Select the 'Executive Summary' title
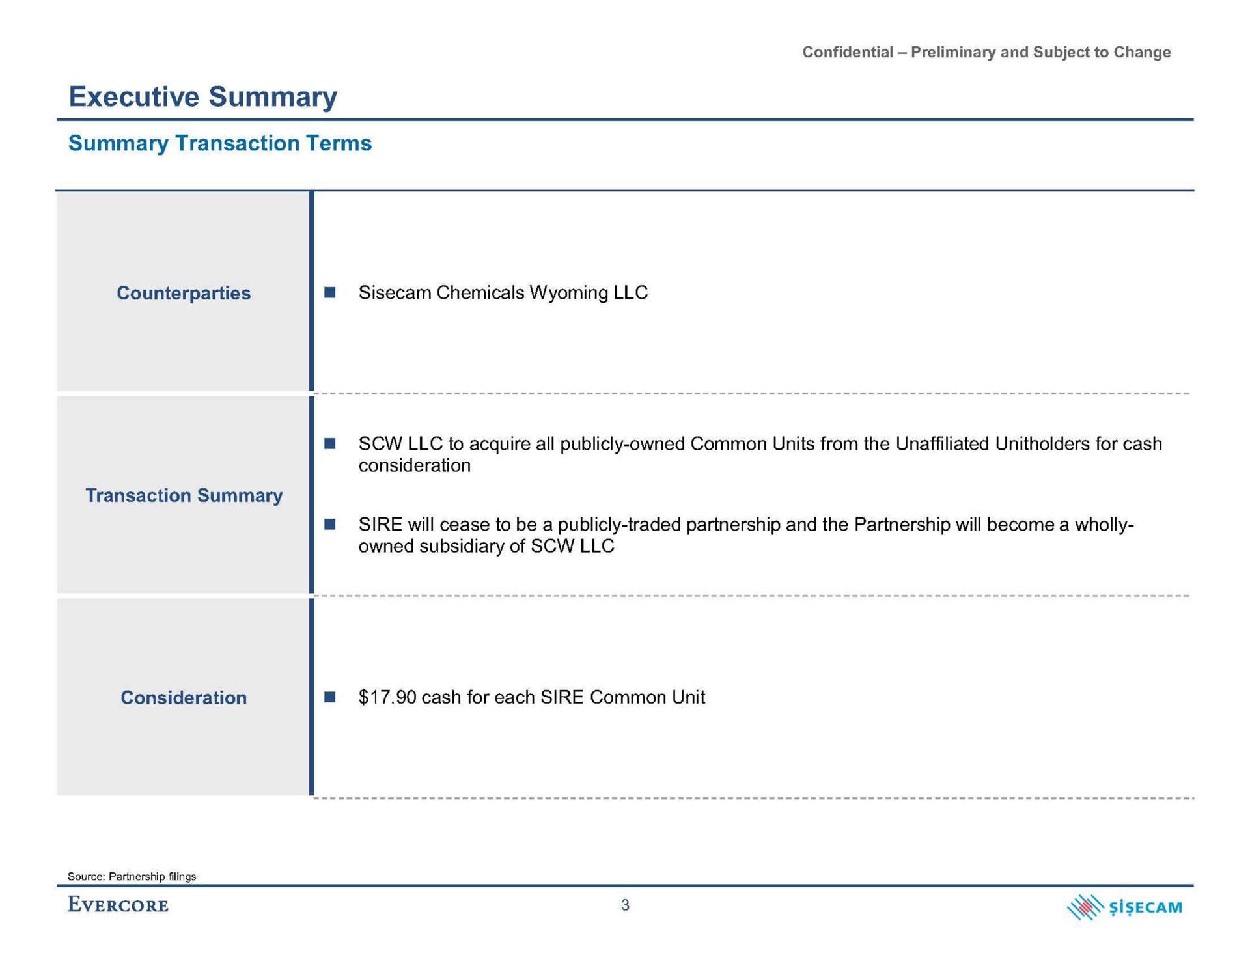This screenshot has width=1250, height=966. (203, 97)
